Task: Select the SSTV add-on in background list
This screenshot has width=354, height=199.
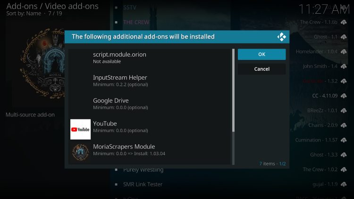Action: (x=130, y=8)
